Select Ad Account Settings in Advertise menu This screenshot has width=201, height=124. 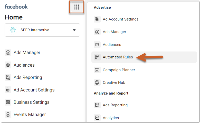click(121, 19)
